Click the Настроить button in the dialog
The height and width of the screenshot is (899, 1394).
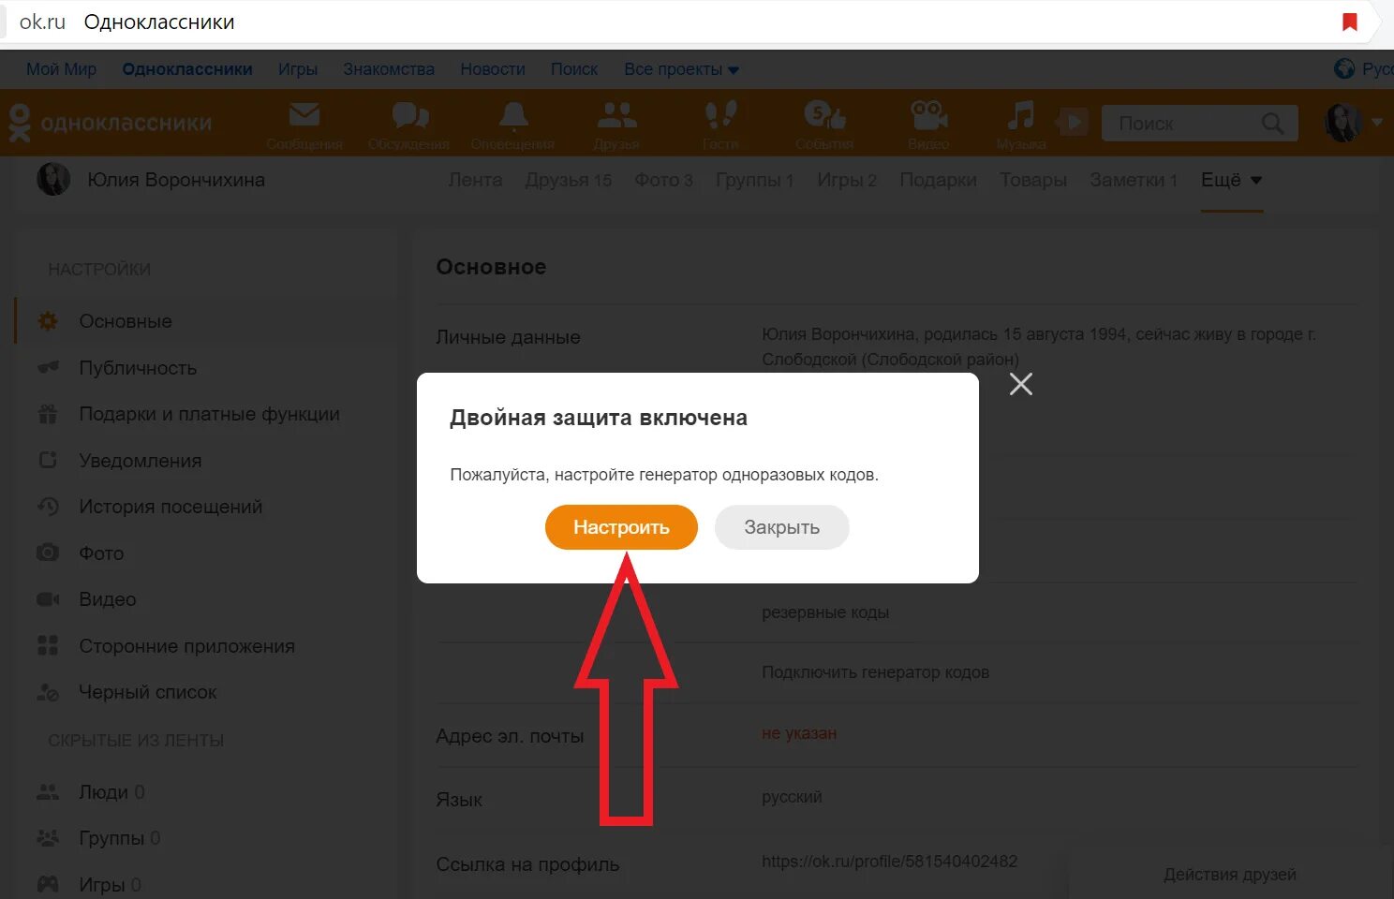tap(621, 527)
